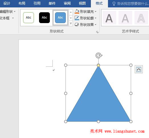Select the black filled Abc shape style
Viewport: 149px width, 138px height.
[x=44, y=18]
